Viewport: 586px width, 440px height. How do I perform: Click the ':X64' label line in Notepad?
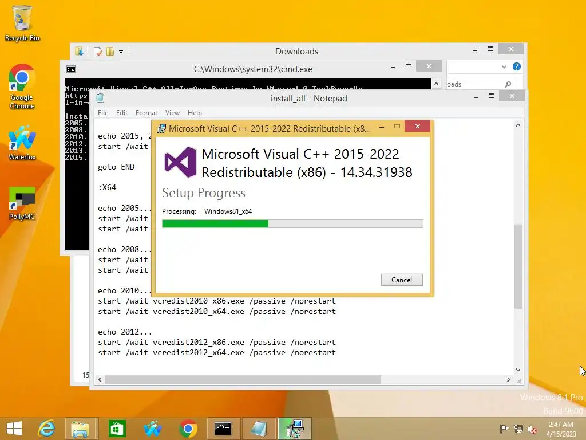coord(107,187)
